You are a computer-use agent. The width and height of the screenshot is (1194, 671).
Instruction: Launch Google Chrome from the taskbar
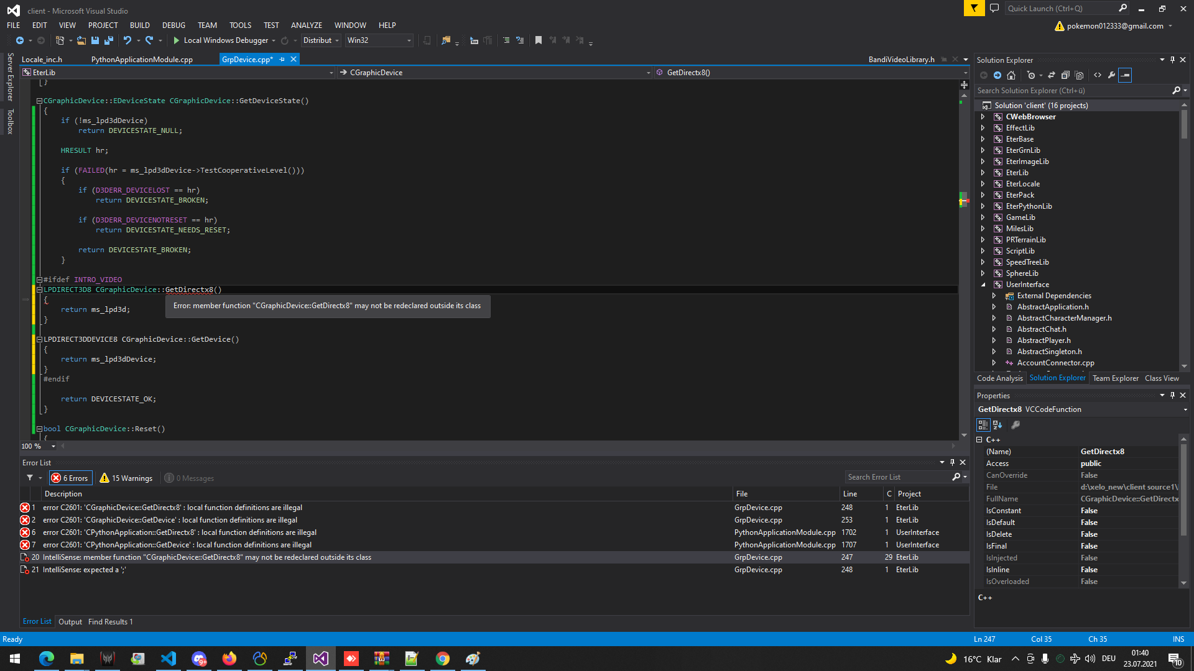(x=442, y=658)
